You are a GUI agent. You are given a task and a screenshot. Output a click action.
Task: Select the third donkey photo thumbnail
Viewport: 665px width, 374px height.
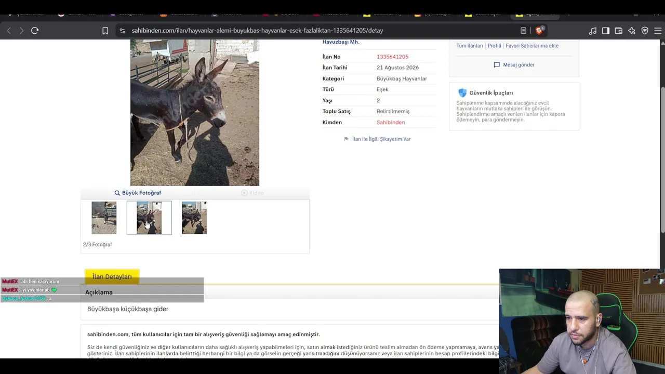(x=194, y=218)
